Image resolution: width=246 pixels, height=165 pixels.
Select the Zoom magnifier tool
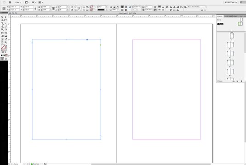(x=6, y=42)
